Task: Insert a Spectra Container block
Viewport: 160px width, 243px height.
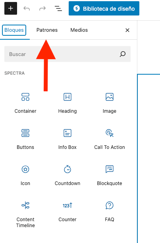Action: pyautogui.click(x=25, y=103)
